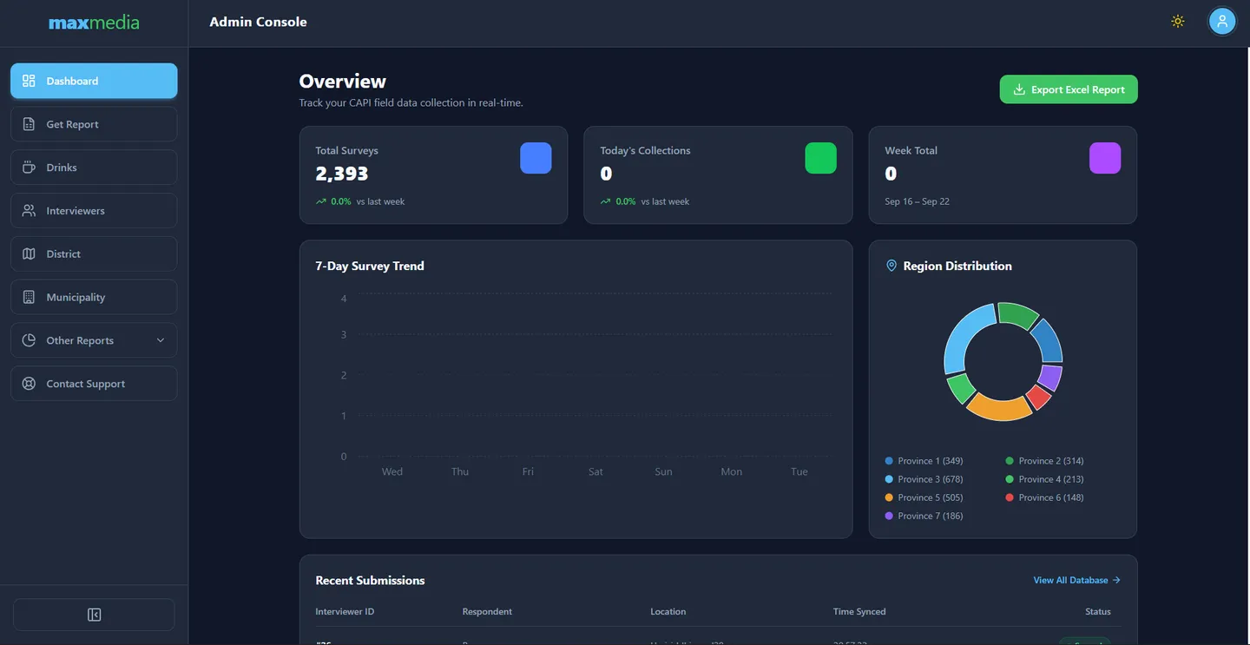This screenshot has height=645, width=1250.
Task: Click the Province 5 orange legend dot
Action: point(889,497)
